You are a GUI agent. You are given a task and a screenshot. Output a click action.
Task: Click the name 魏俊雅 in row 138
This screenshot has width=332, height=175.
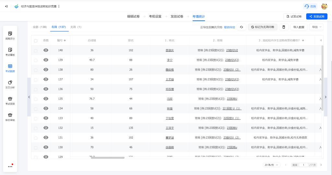(x=170, y=70)
